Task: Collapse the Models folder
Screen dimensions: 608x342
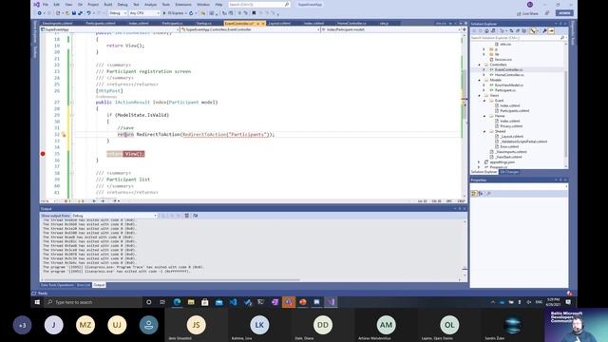Action: click(x=479, y=80)
